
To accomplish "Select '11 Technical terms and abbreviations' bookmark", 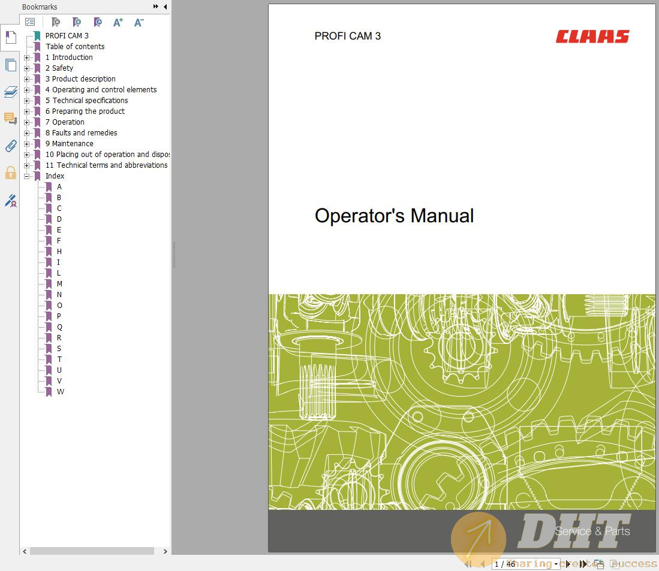I will [x=106, y=165].
